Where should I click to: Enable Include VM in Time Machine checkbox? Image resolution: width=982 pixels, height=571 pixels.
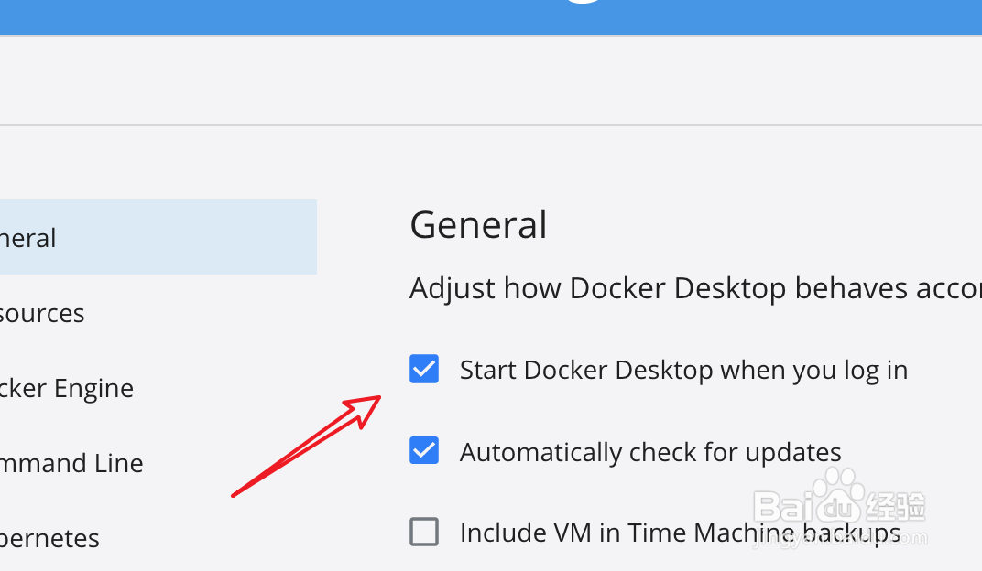pos(424,533)
